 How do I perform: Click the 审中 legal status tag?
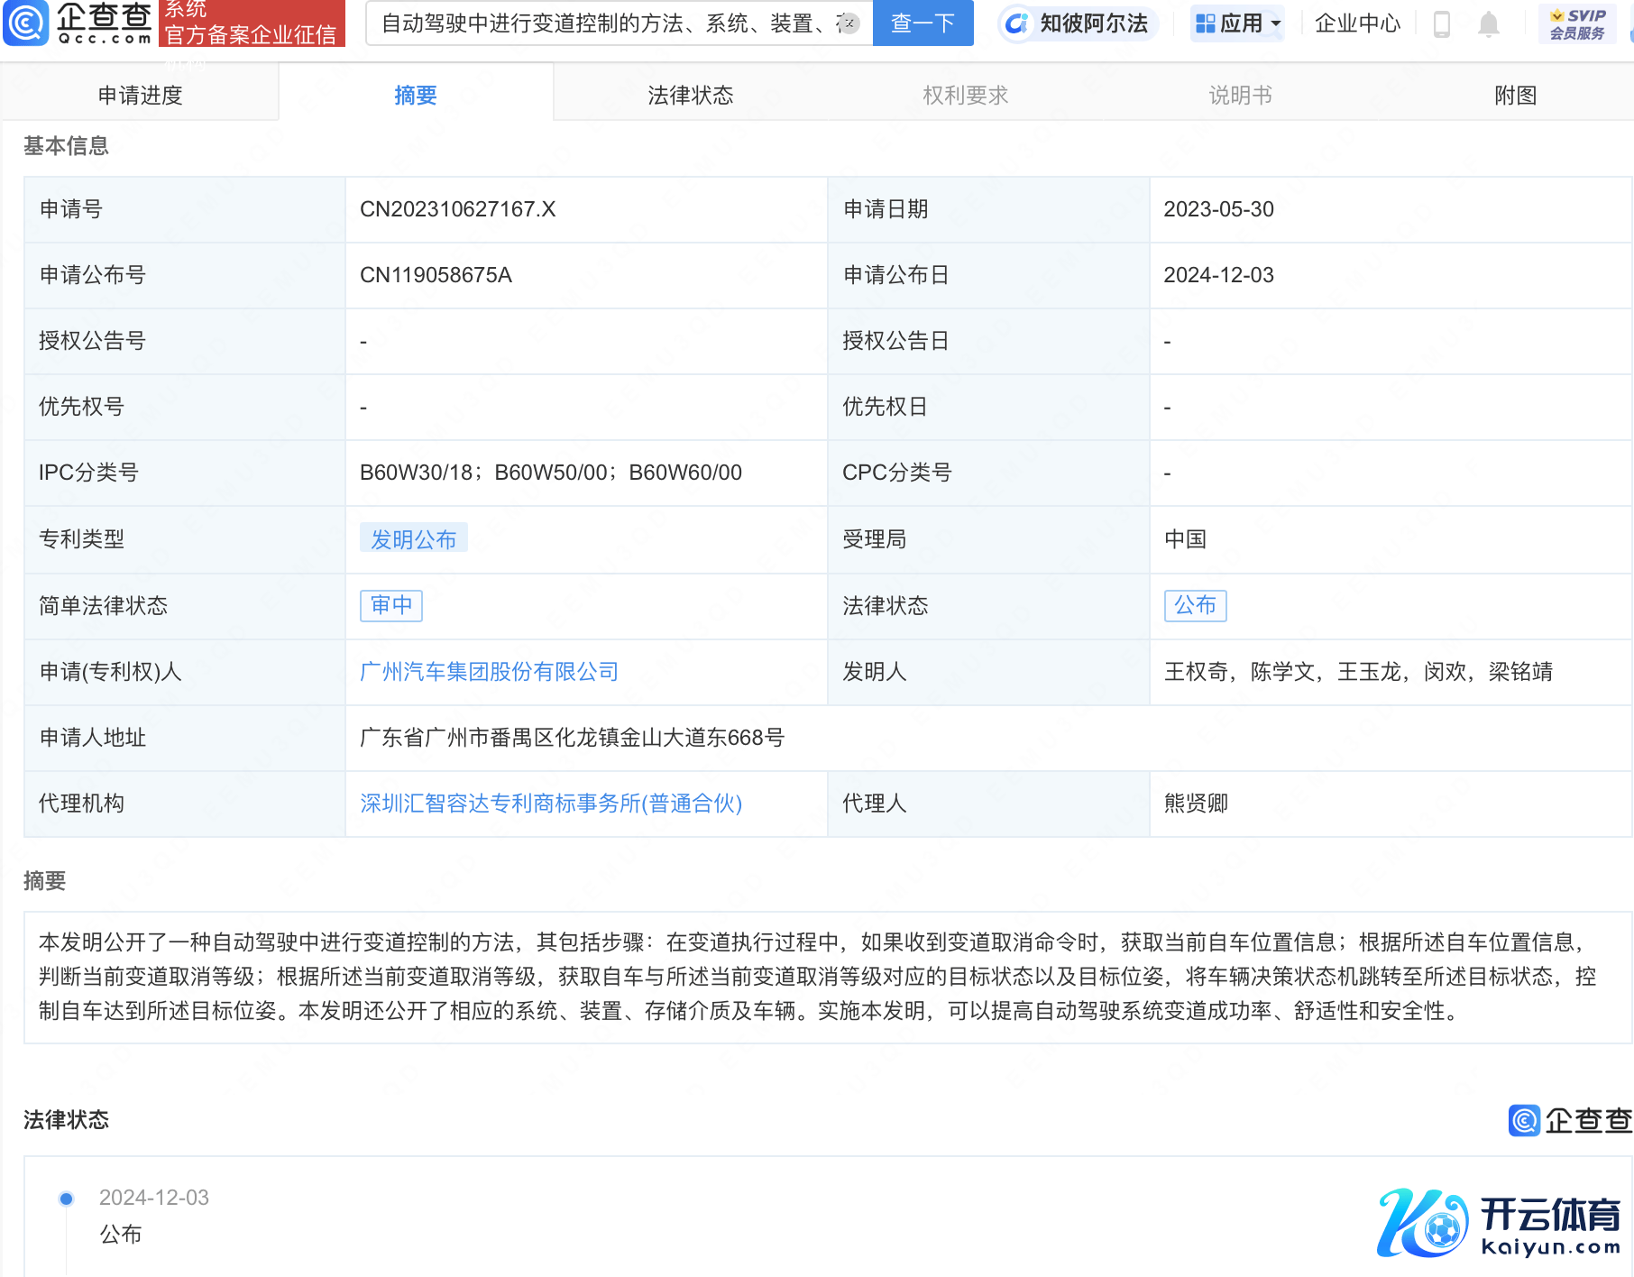tap(391, 605)
